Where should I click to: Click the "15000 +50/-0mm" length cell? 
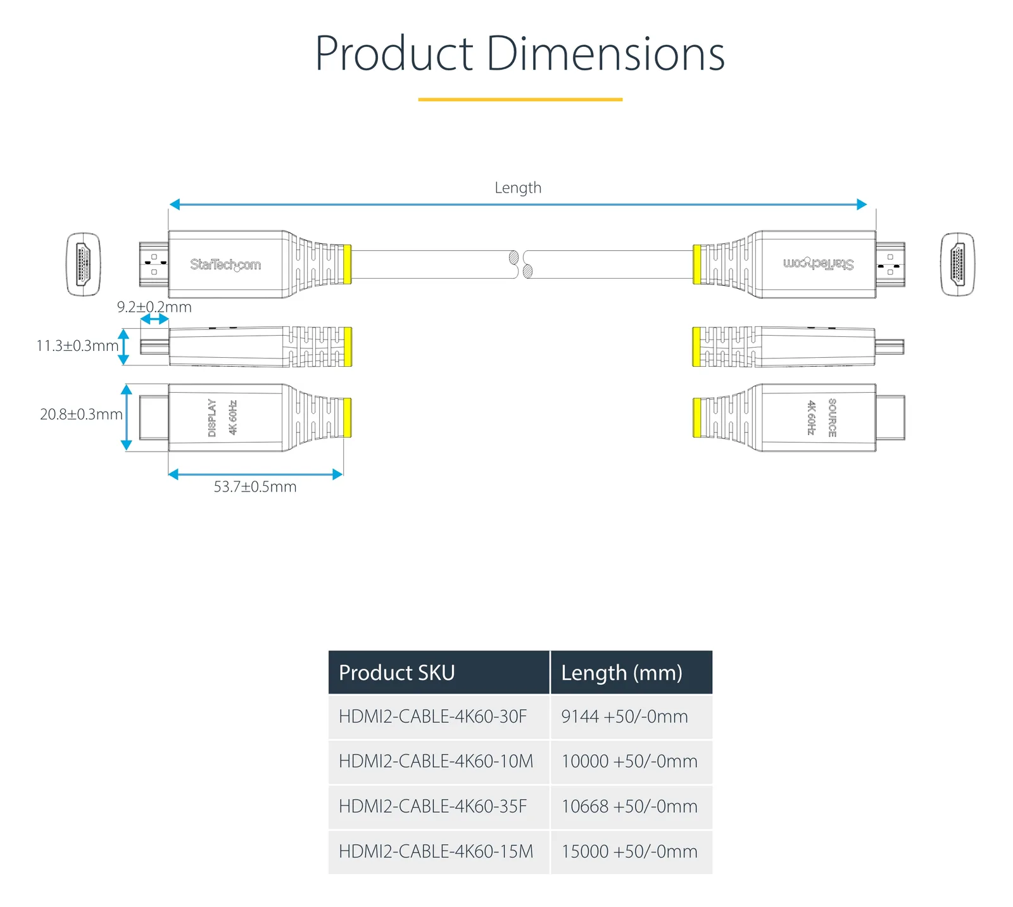click(x=632, y=852)
